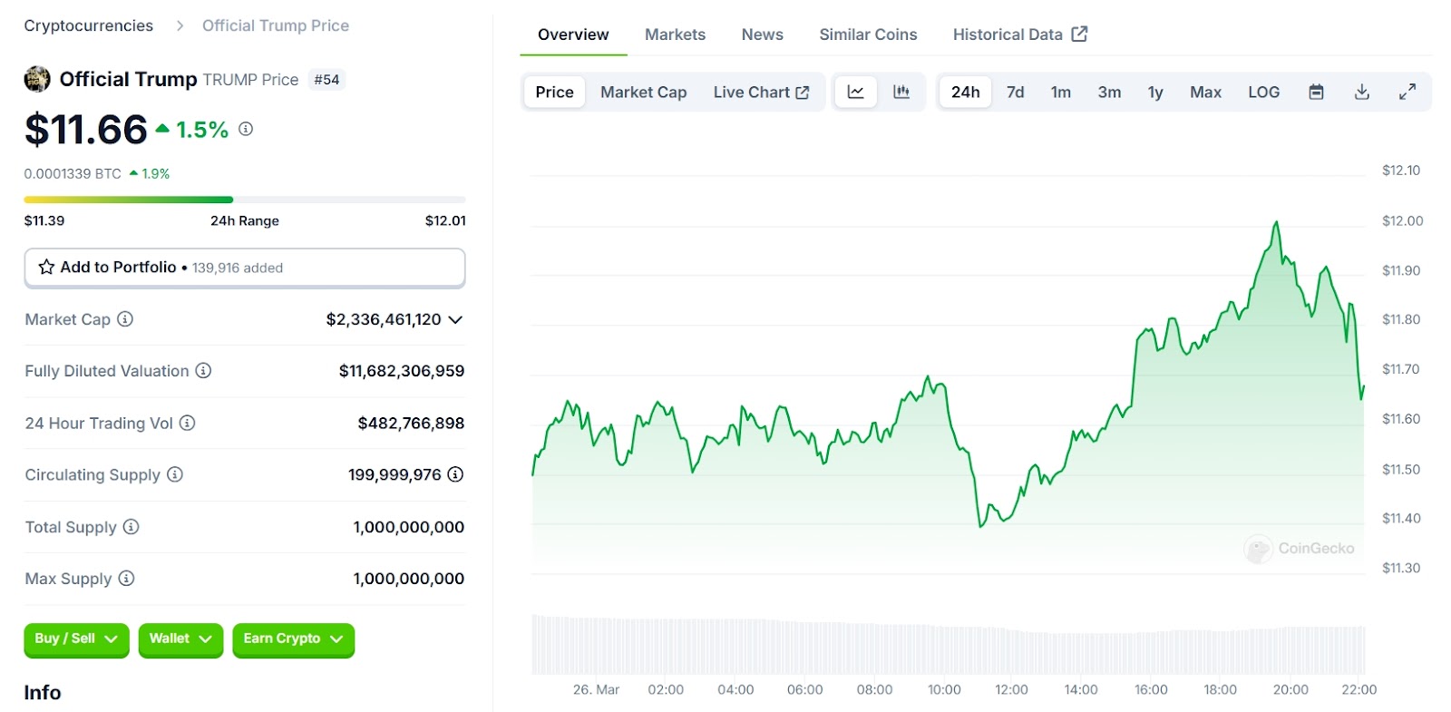
Task: Switch chart to Market Cap view
Action: 643,93
